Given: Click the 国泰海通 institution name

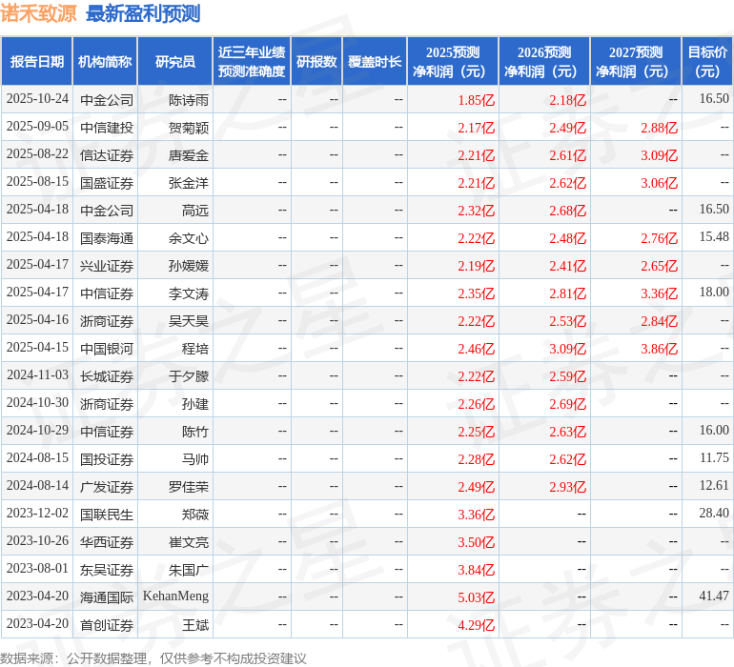Looking at the screenshot, I should click(107, 238).
